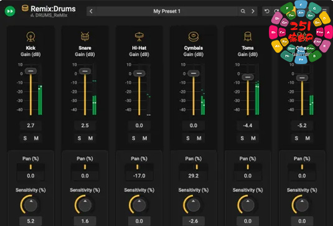Click the Hi-Hat pan slider
Viewport: 333px width, 226px height.
139,167
